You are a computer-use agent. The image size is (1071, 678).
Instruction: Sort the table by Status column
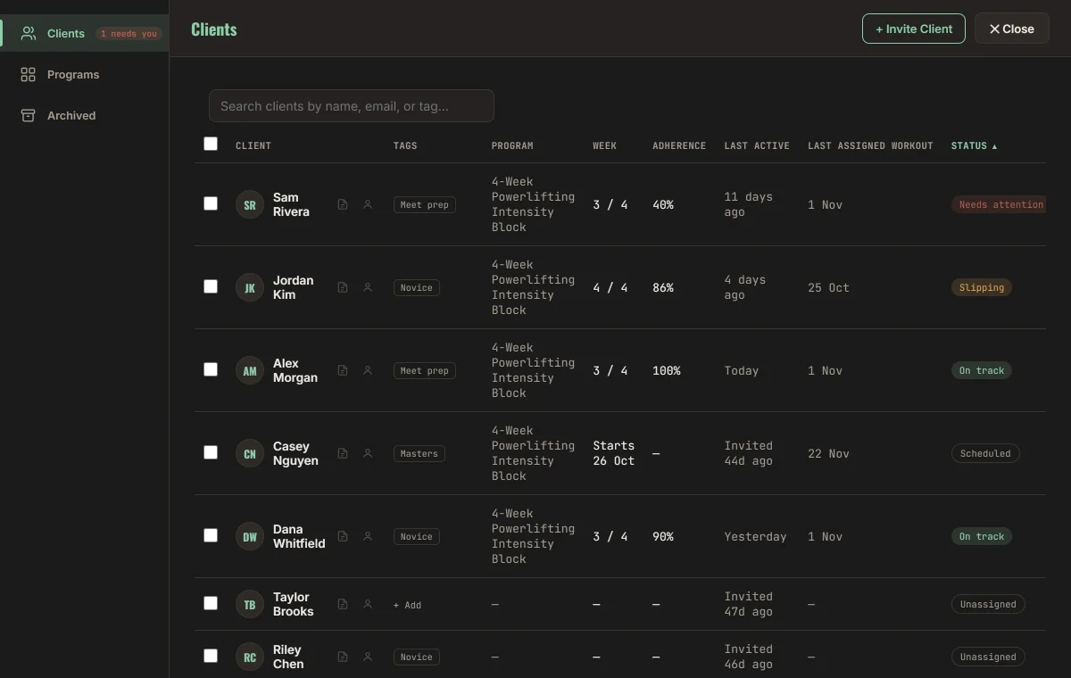click(974, 145)
